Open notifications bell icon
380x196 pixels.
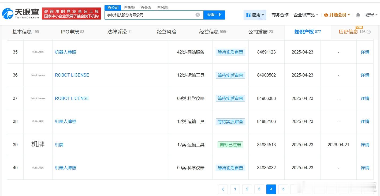pos(358,15)
